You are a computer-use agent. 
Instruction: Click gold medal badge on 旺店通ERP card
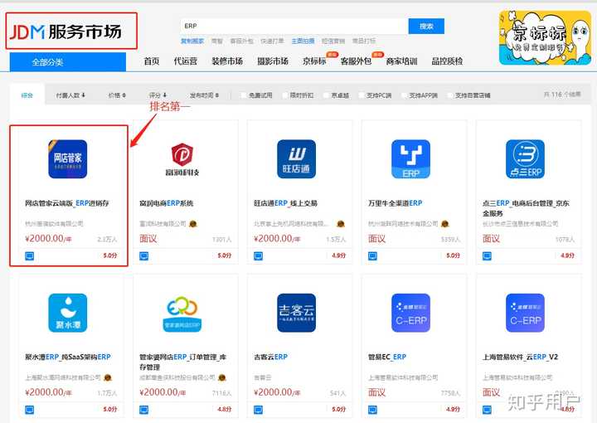tap(341, 224)
